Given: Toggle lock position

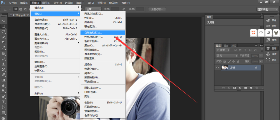Looking at the screenshot, I should 233,61.
